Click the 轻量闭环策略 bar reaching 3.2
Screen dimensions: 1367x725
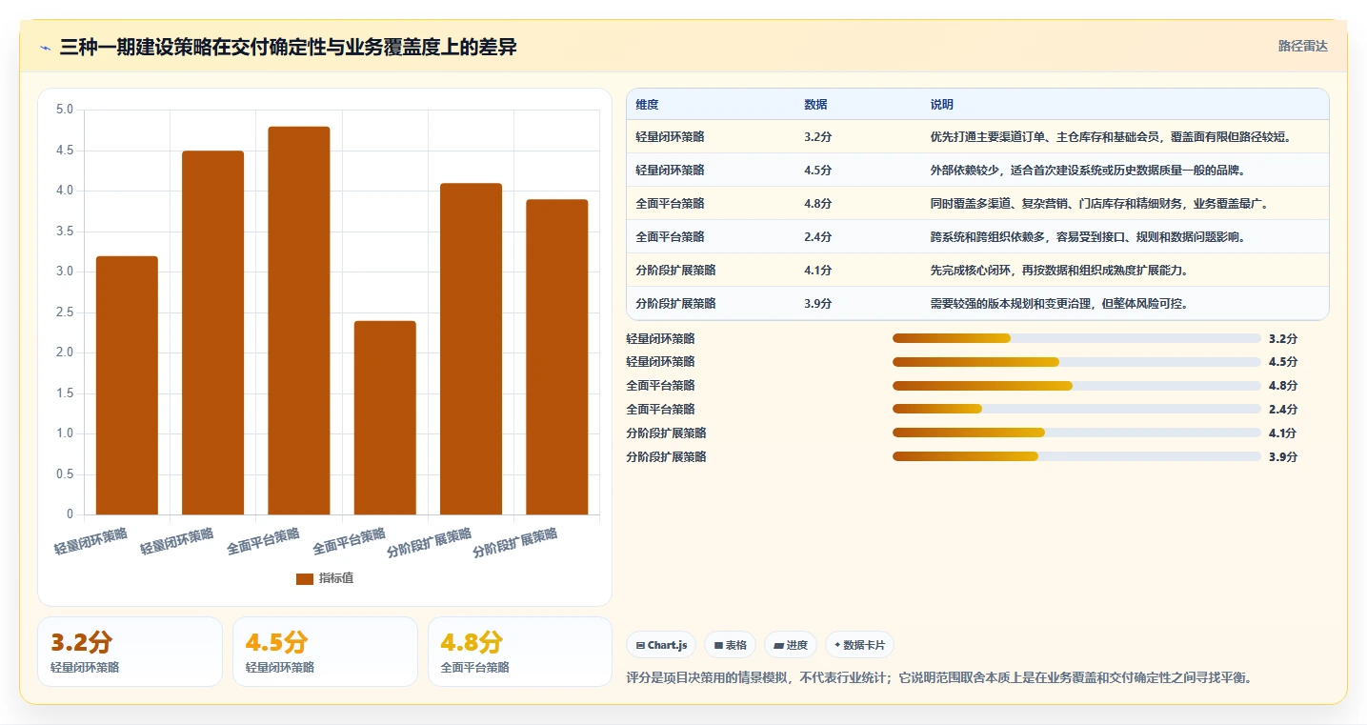coord(127,385)
